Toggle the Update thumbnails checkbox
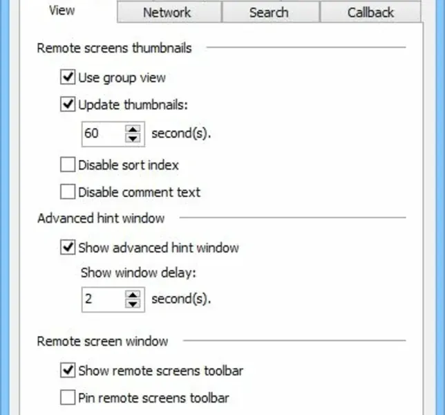Viewport: 445px width, 415px height. (x=68, y=104)
